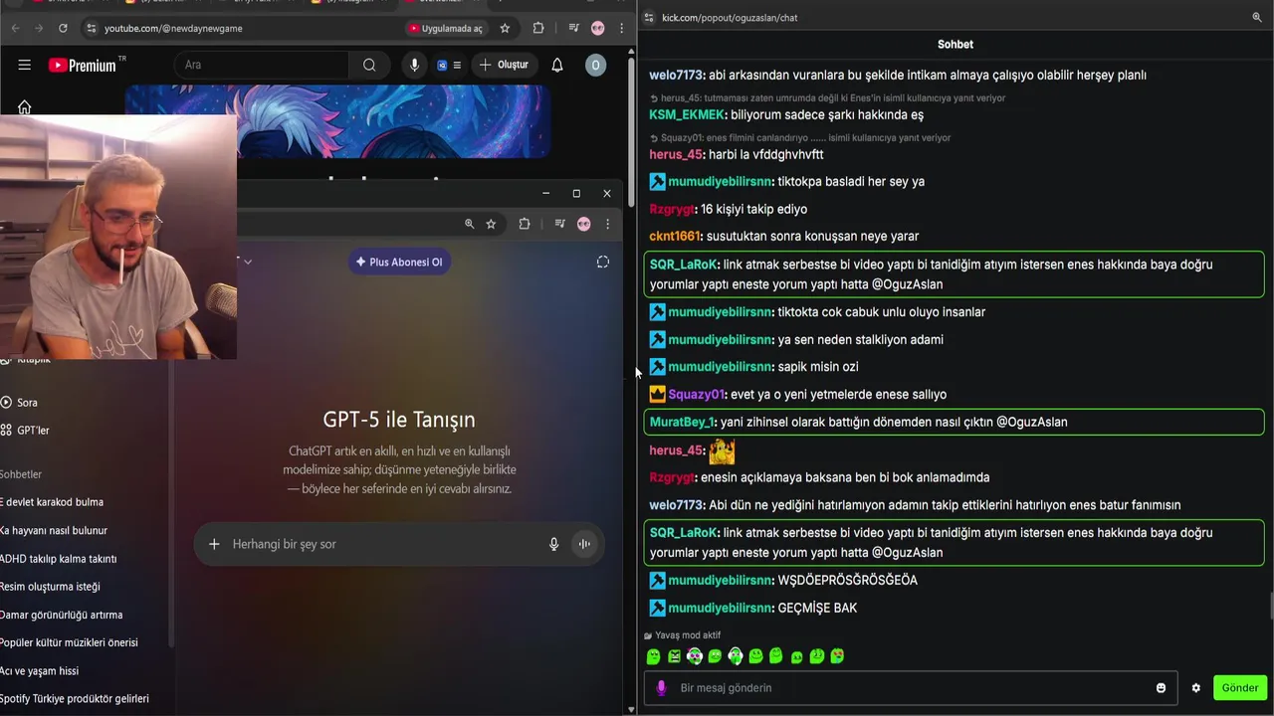
Task: Open YouTube account avatar menu
Action: pos(595,65)
